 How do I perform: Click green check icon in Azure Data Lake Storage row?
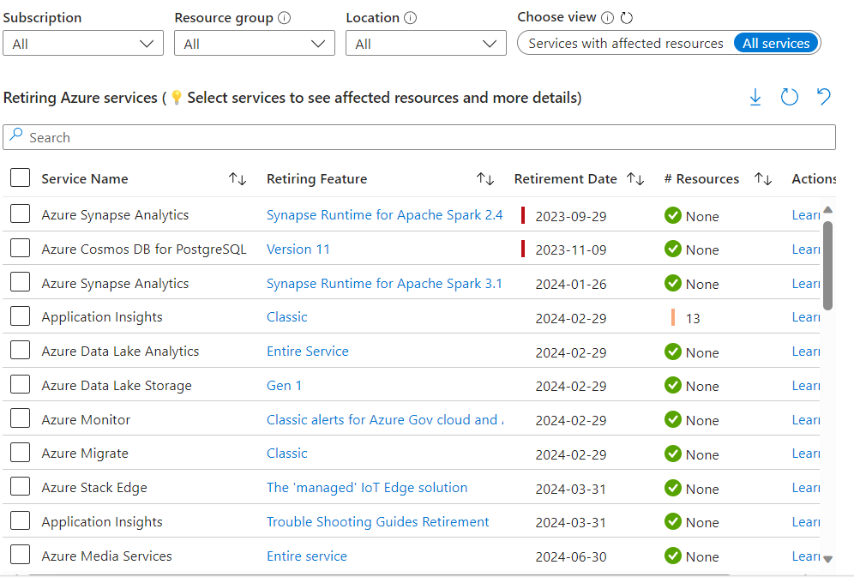coord(673,386)
